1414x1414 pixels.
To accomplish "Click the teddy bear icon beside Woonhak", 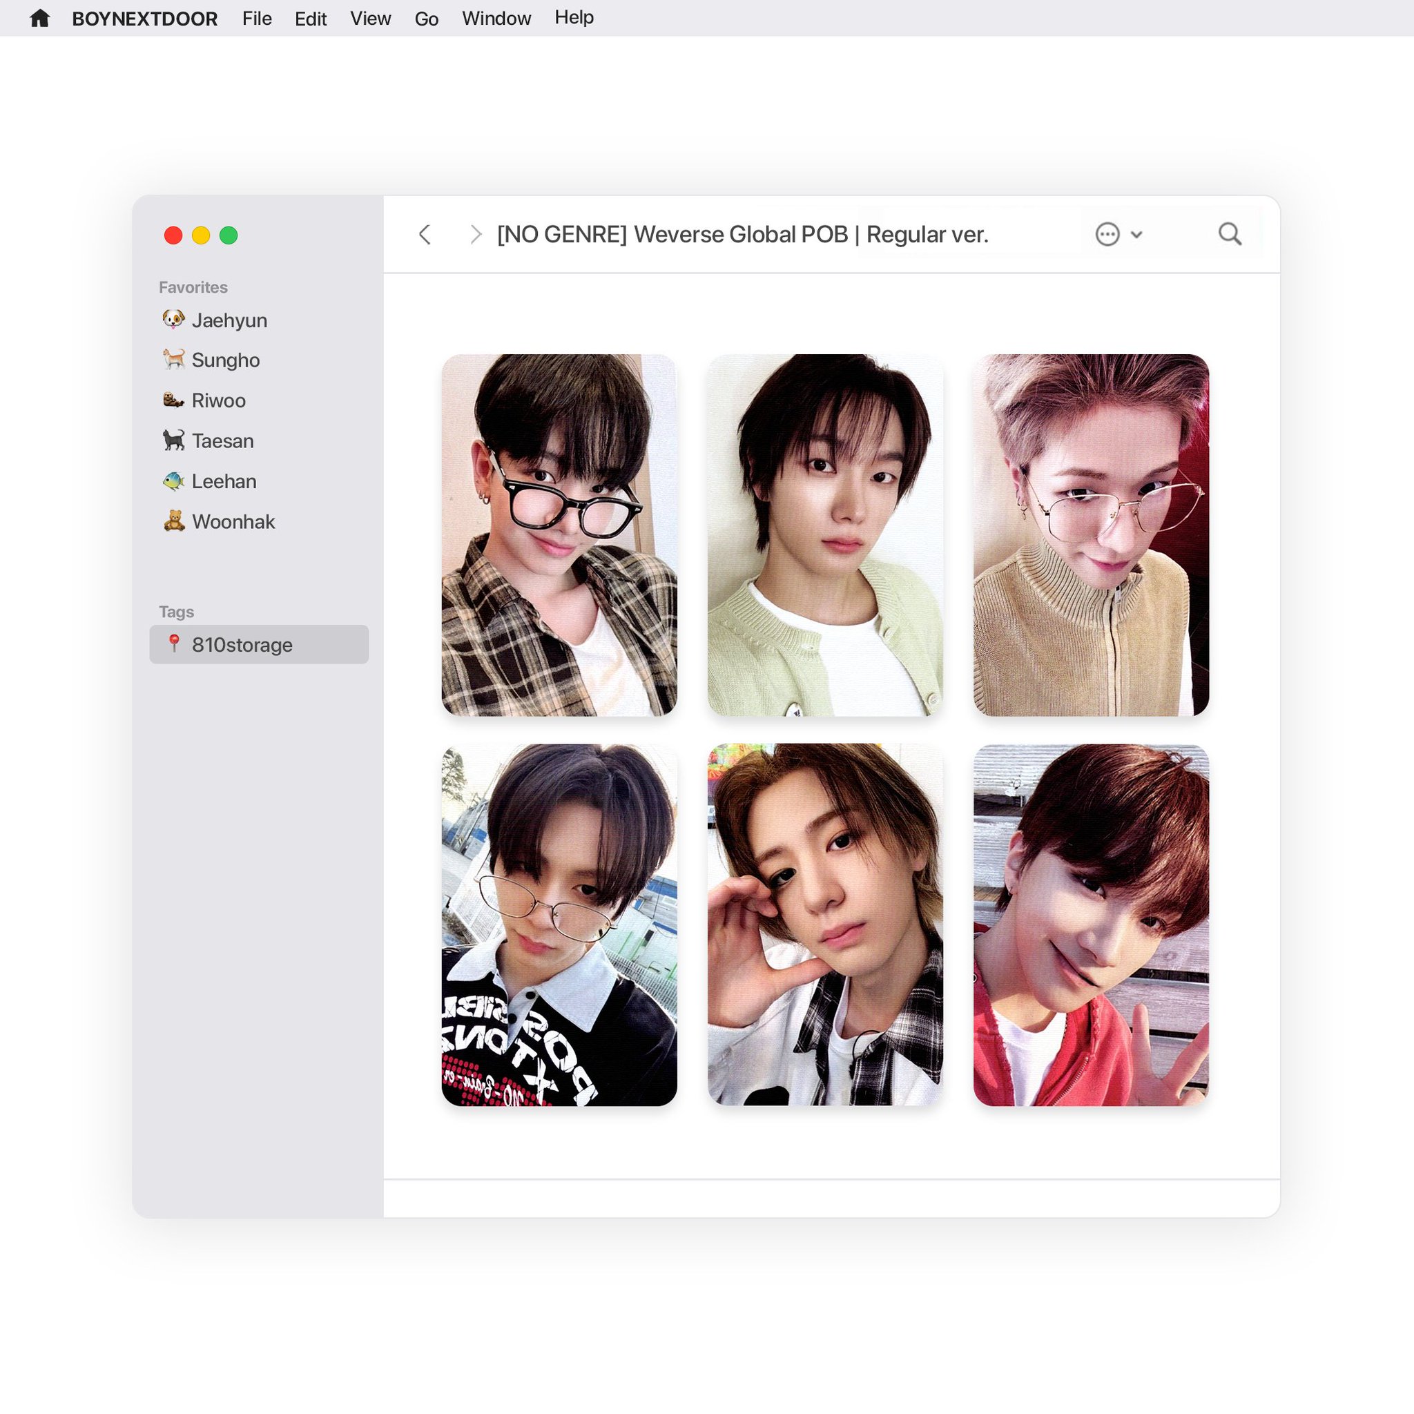I will point(174,521).
